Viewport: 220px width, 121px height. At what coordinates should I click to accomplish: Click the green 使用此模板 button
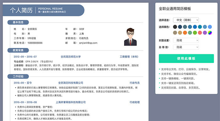[186, 59]
